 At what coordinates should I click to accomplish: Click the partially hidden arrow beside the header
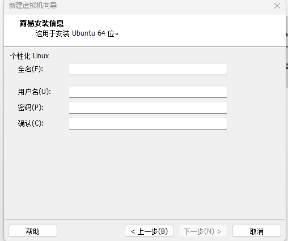pyautogui.click(x=287, y=35)
